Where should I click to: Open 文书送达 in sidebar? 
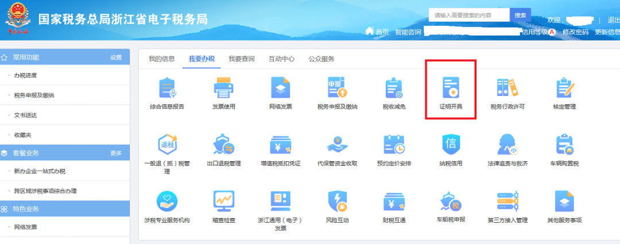(x=26, y=115)
